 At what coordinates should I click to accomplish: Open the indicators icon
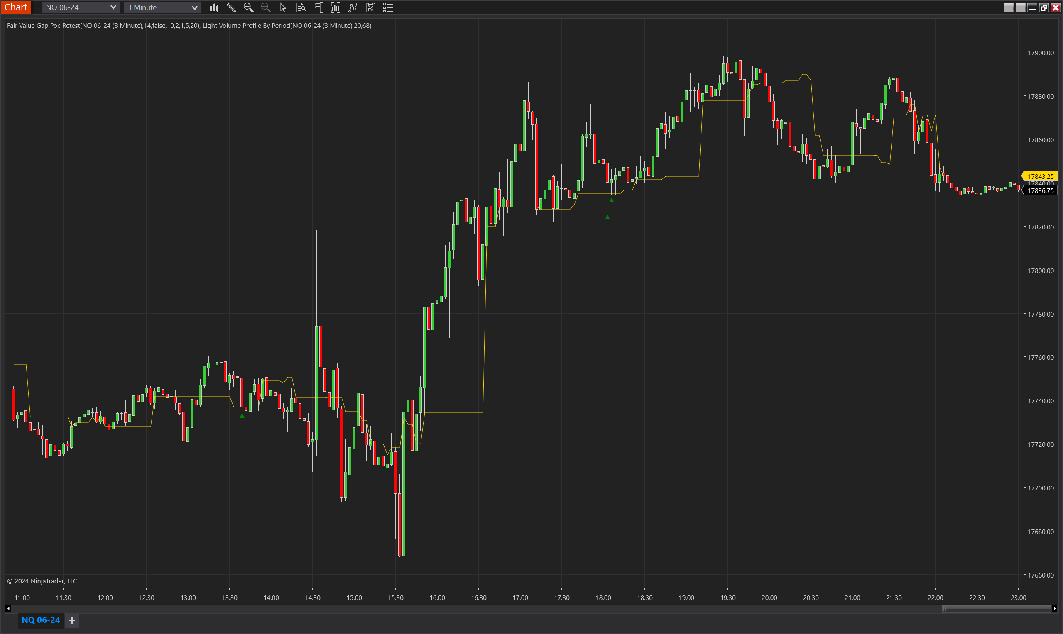(336, 7)
